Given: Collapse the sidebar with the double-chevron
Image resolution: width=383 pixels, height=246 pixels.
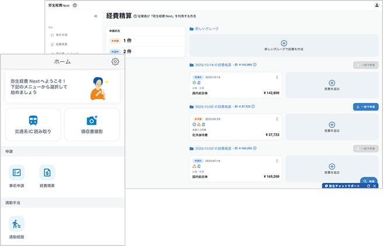Looking at the screenshot, I should (96, 16).
